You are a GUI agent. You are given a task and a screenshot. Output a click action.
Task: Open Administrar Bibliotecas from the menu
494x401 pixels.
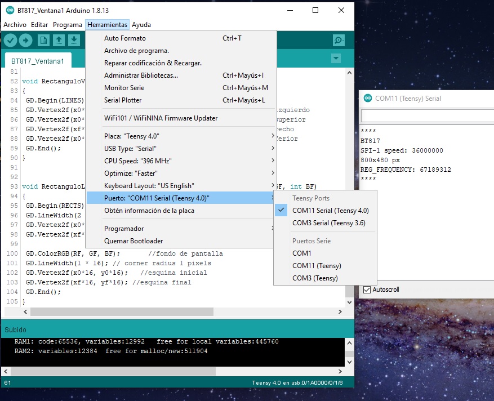[181, 75]
